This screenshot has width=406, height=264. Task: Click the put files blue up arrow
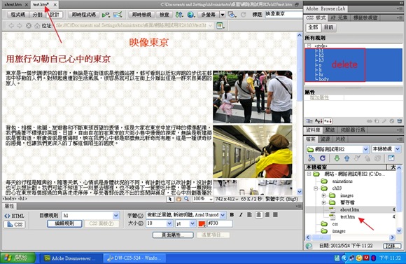[x=347, y=158]
